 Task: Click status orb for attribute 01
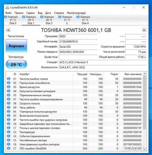tap(9, 79)
